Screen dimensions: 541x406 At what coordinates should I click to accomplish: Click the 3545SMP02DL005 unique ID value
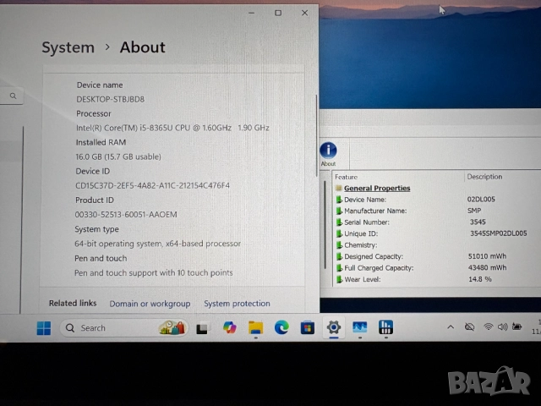(498, 233)
